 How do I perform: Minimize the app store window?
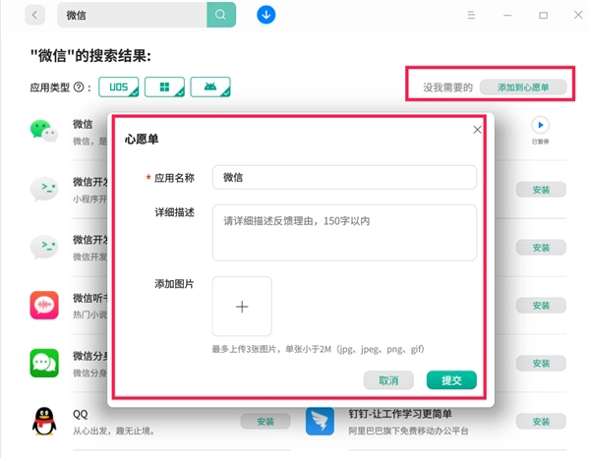pyautogui.click(x=507, y=16)
